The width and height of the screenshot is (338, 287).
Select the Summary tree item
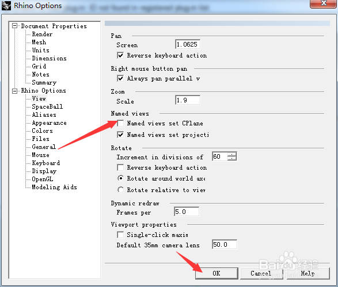(x=44, y=82)
